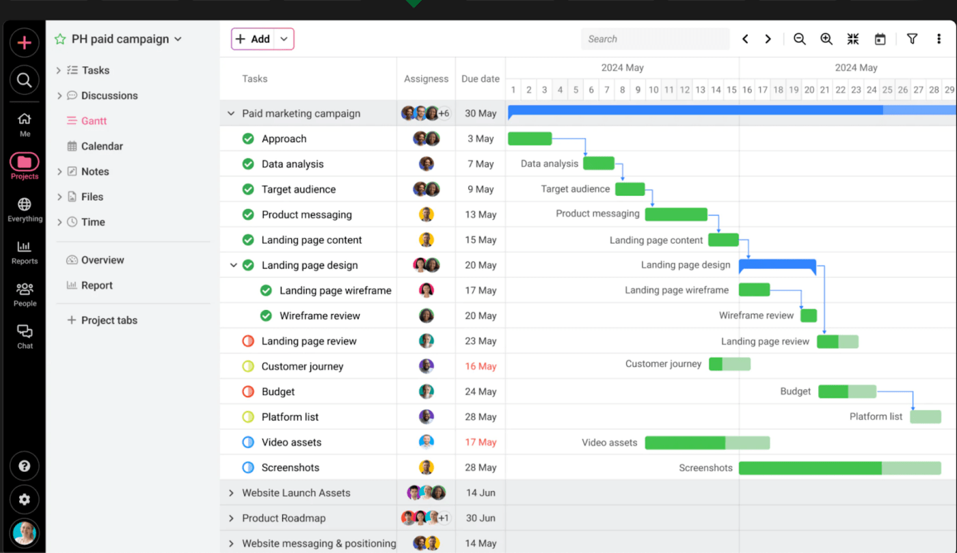Open the Add button dropdown arrow
This screenshot has height=553, width=957.
[x=284, y=39]
